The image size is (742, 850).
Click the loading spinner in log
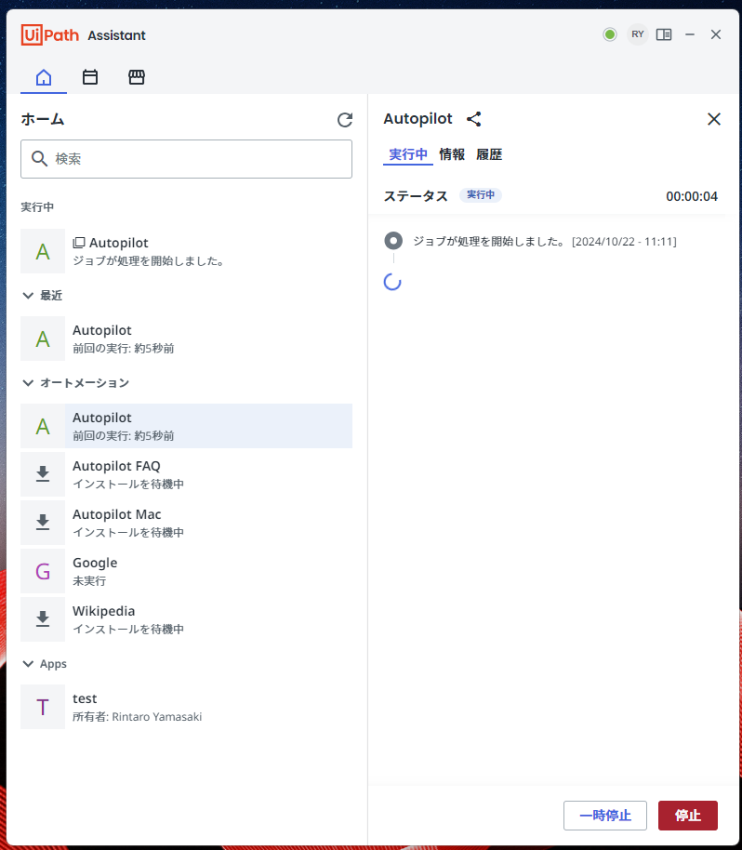coord(392,282)
